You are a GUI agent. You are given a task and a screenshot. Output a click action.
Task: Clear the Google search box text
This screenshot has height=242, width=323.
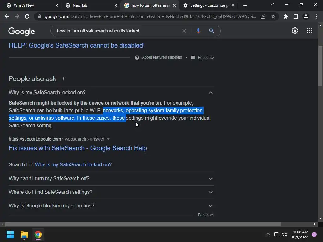(x=184, y=31)
